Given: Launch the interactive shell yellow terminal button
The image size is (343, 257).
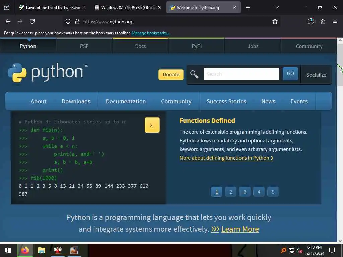Looking at the screenshot, I should click(x=152, y=125).
